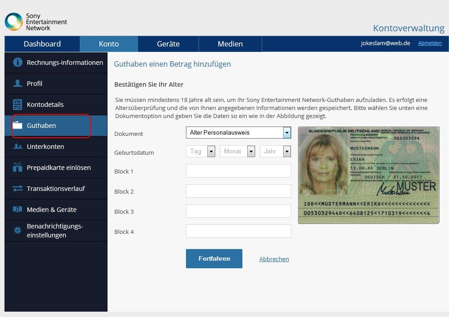Click the Block 2 input field
The image size is (449, 317).
tap(238, 191)
